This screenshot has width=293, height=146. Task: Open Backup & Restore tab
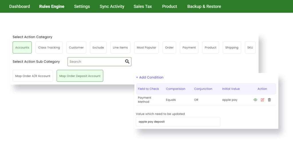pos(204,6)
